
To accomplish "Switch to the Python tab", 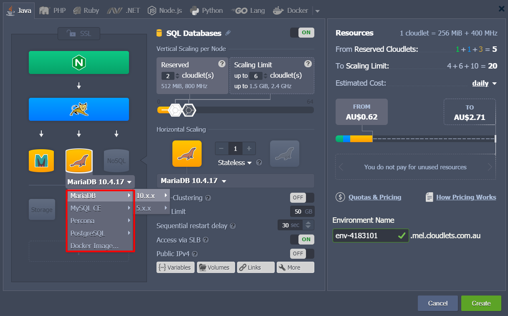I will 206,10.
